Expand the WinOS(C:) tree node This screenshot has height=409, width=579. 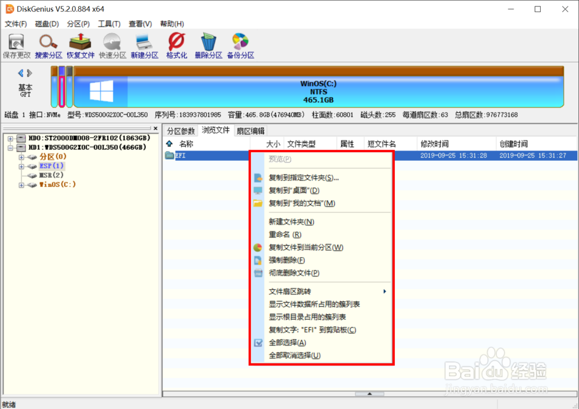tap(21, 185)
